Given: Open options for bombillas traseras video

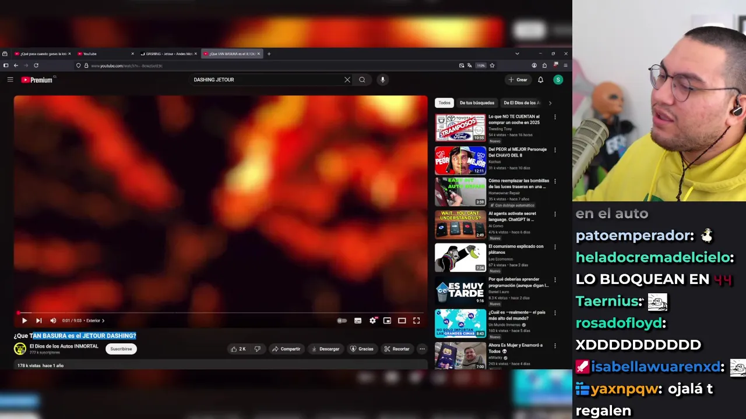Looking at the screenshot, I should (x=555, y=181).
